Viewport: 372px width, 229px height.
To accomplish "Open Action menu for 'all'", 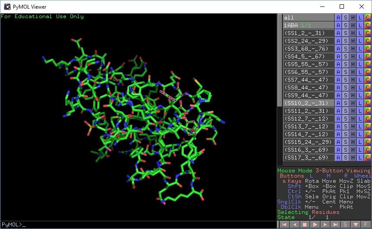I will [338, 18].
